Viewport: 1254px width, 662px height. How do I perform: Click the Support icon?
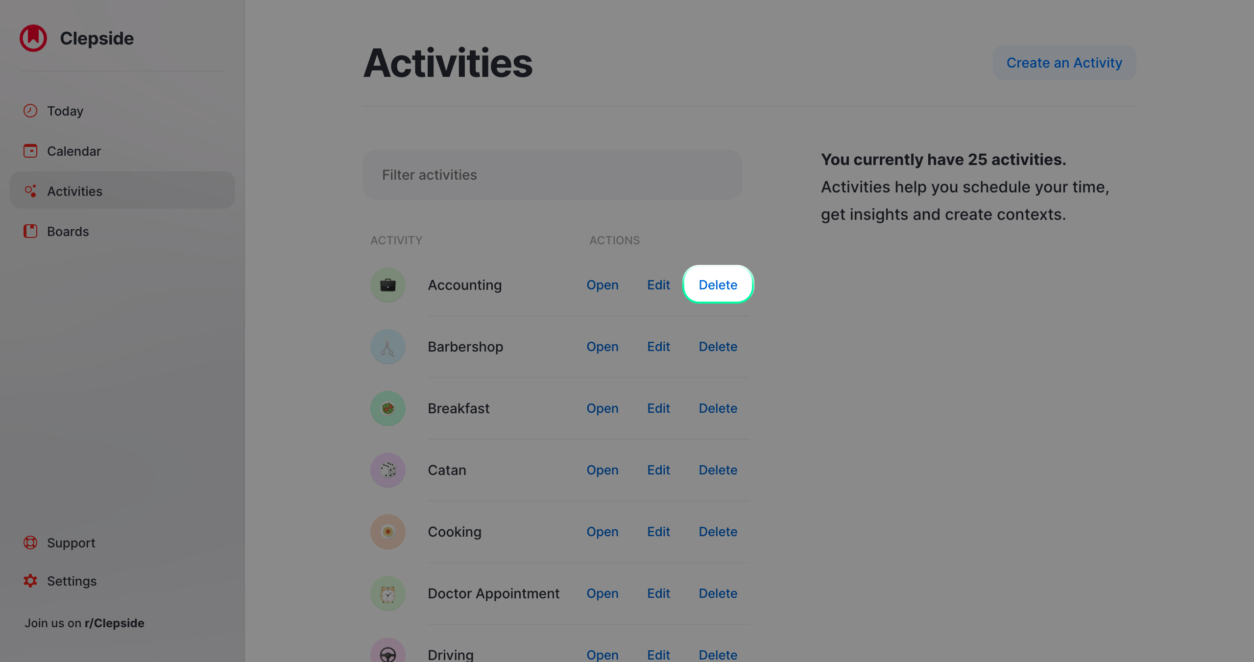pyautogui.click(x=30, y=543)
